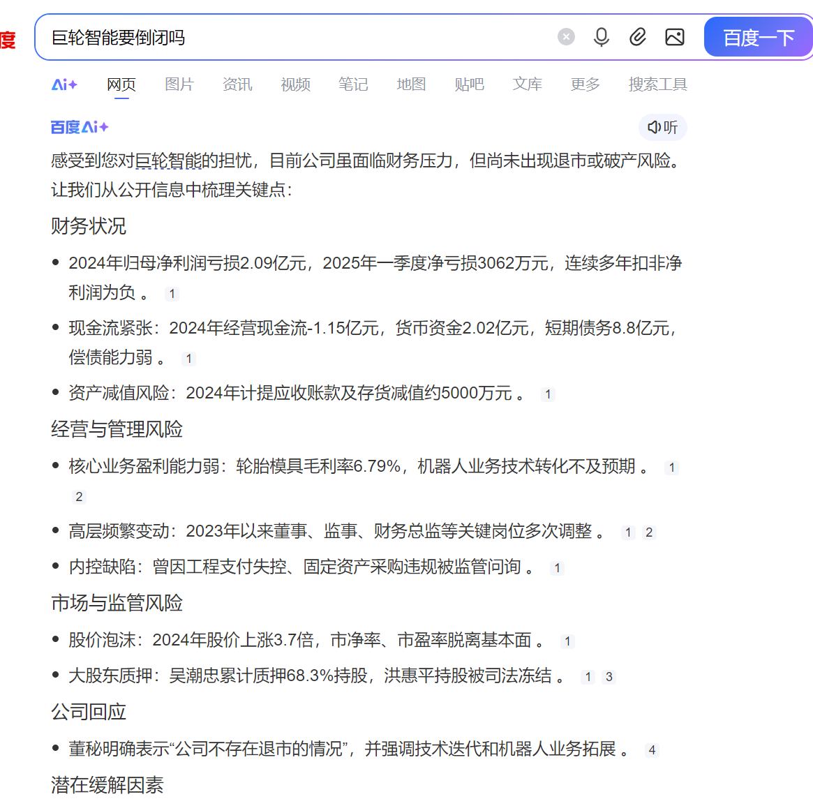Open citation 3 after 持股被司法冻结
The image size is (813, 806).
tap(609, 676)
